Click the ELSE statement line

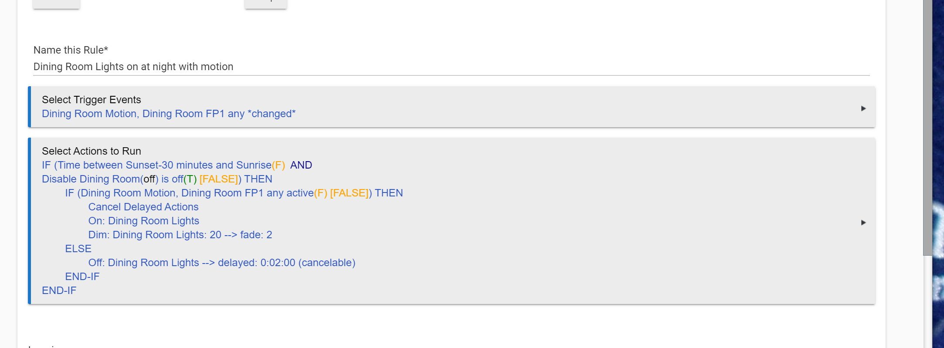pyautogui.click(x=78, y=249)
